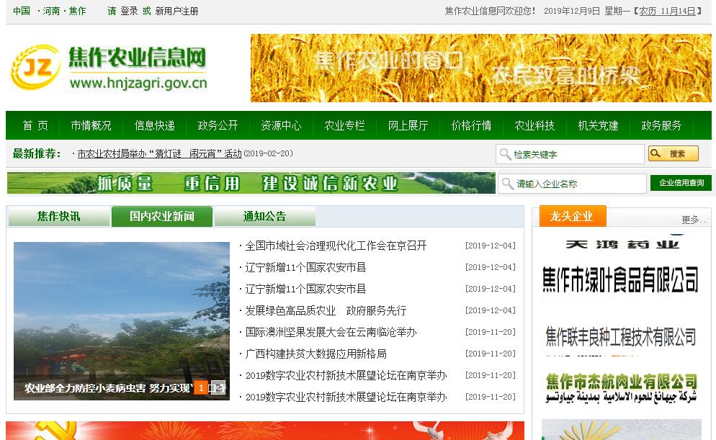Image resolution: width=716 pixels, height=440 pixels.
Task: Click the 企业信用查询 button
Action: pyautogui.click(x=681, y=183)
